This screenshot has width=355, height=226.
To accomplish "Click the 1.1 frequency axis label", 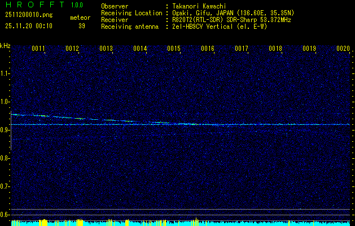I will point(5,73).
